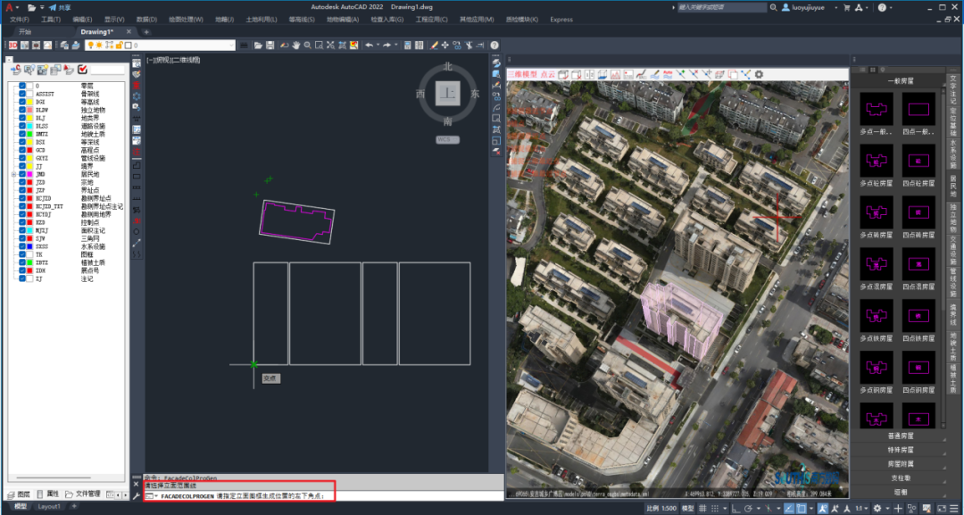The height and width of the screenshot is (515, 964).
Task: Click the Undo arrow button
Action: tap(369, 45)
